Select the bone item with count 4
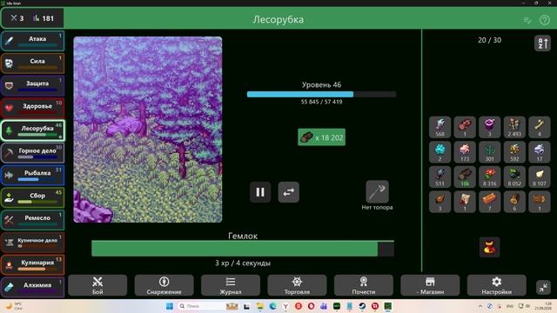 click(540, 127)
